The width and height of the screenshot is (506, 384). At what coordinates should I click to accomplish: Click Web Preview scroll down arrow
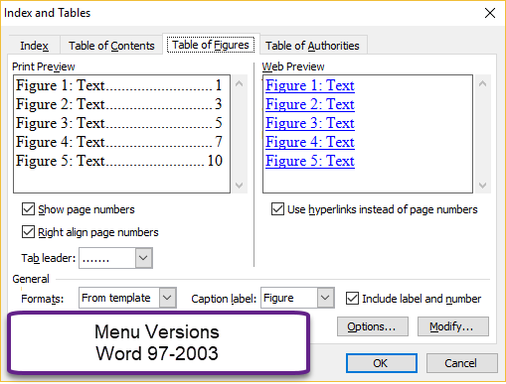coord(482,186)
